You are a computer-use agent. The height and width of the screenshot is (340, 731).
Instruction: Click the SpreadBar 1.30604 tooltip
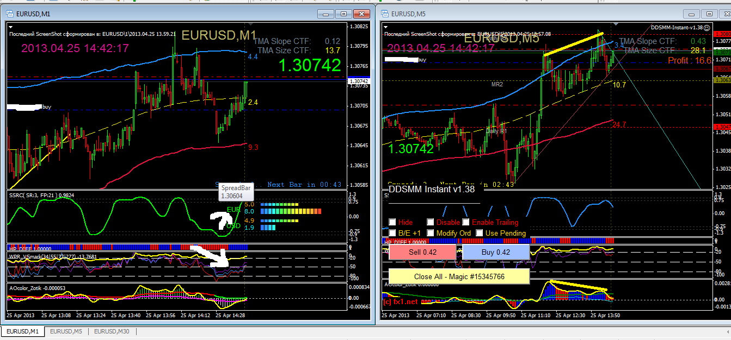tap(236, 192)
